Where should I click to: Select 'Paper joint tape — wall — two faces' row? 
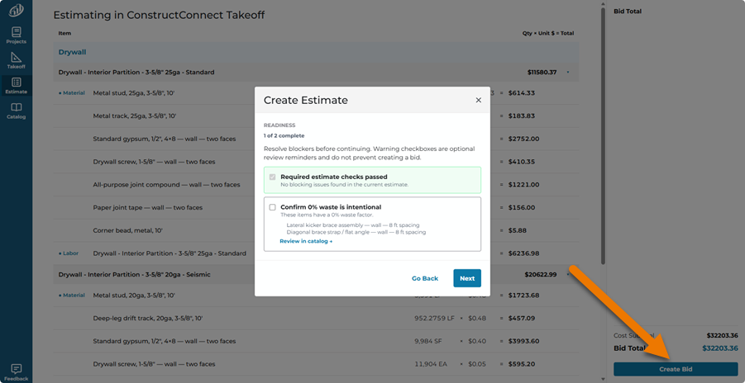click(316, 207)
